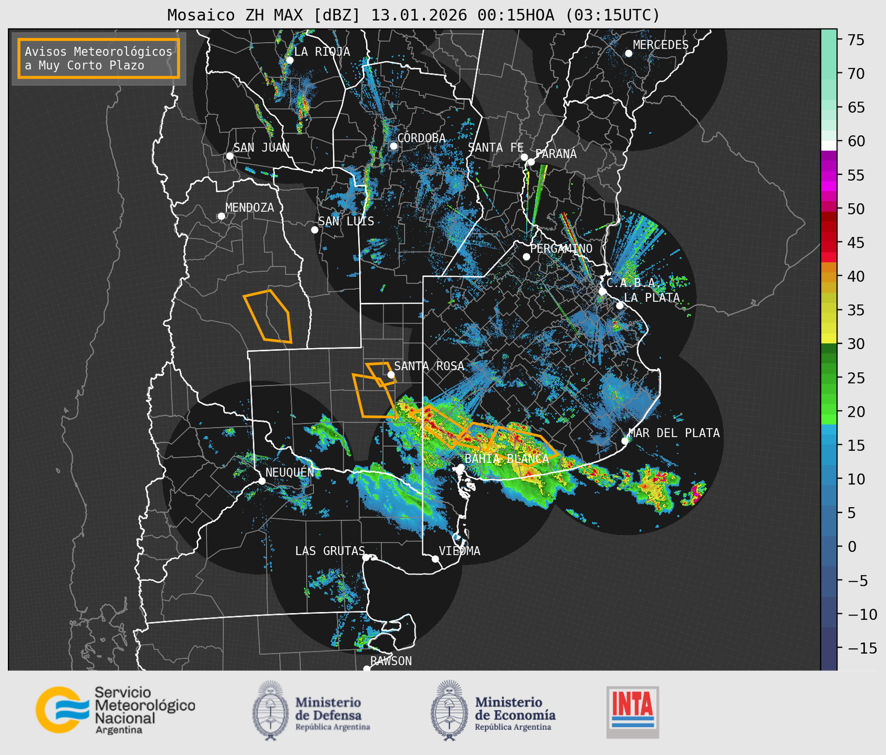
Task: Click the SAN LUIS city label
Action: (x=346, y=222)
